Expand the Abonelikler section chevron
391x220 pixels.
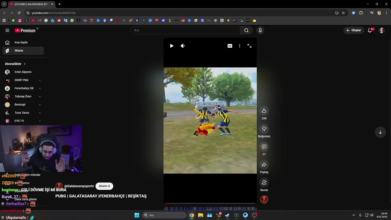(x=24, y=64)
